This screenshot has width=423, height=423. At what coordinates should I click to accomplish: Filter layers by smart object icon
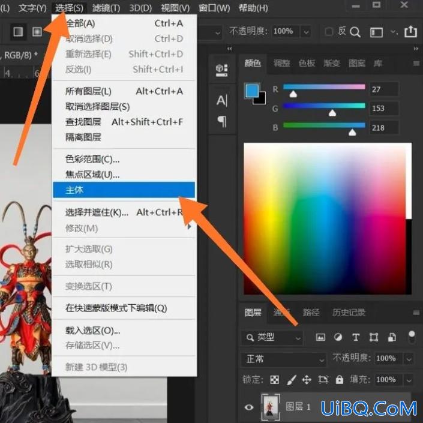[x=392, y=337]
